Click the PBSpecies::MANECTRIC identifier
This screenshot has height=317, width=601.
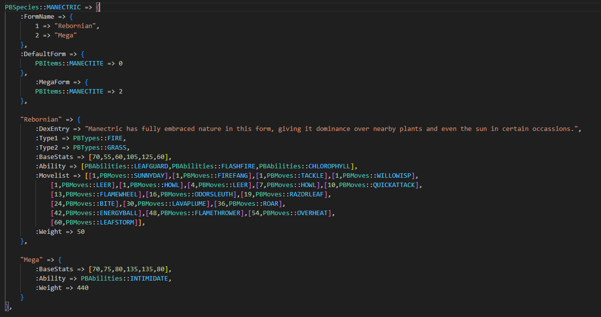point(43,7)
